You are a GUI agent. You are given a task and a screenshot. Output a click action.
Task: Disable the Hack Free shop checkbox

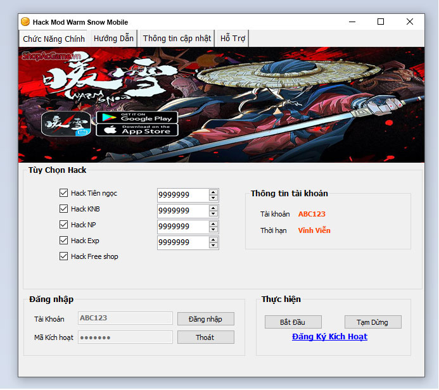[x=63, y=256]
